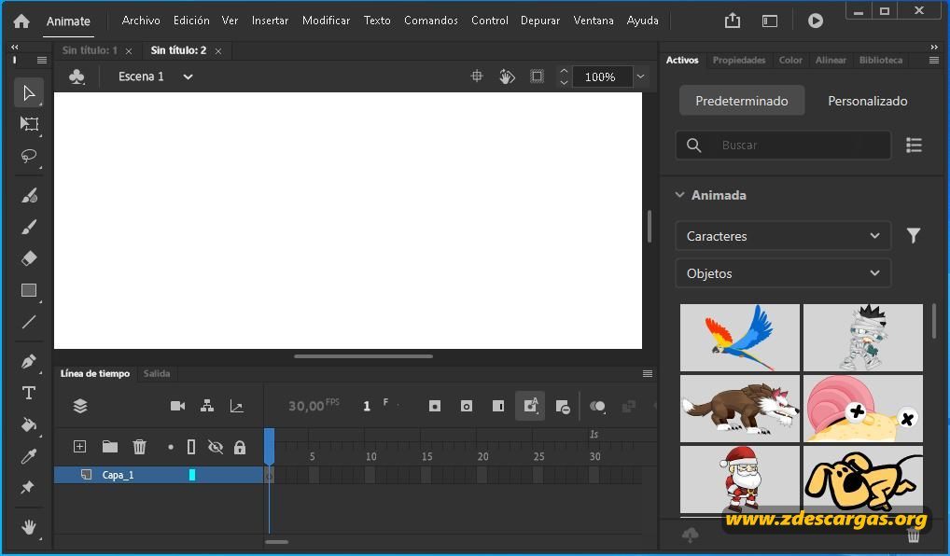Select the Eraser tool
This screenshot has width=950, height=556.
[29, 258]
